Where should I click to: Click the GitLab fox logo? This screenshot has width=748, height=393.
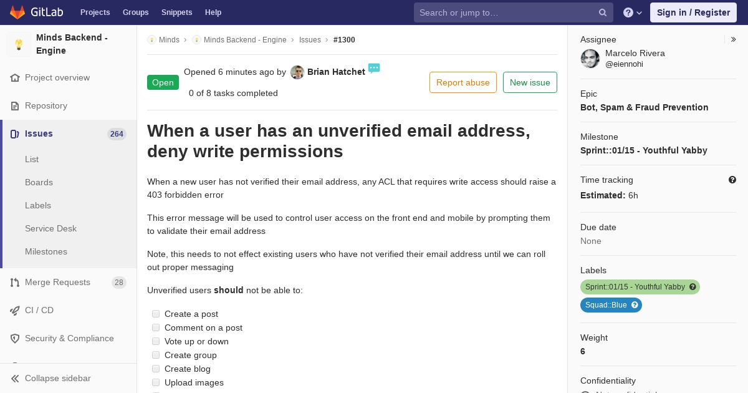(x=18, y=12)
